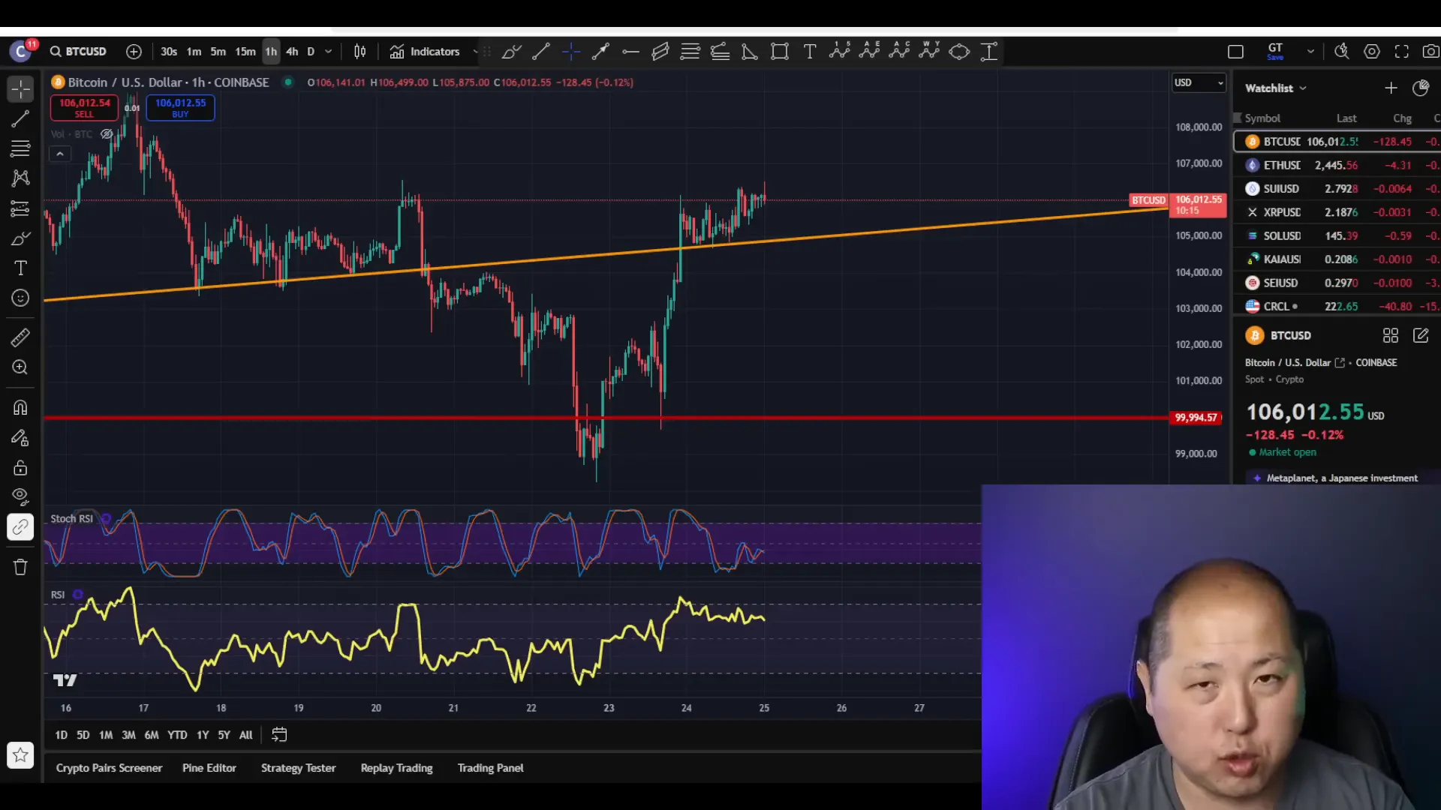This screenshot has width=1441, height=810.
Task: Open Fibonacci tools in left sidebar
Action: click(x=20, y=148)
